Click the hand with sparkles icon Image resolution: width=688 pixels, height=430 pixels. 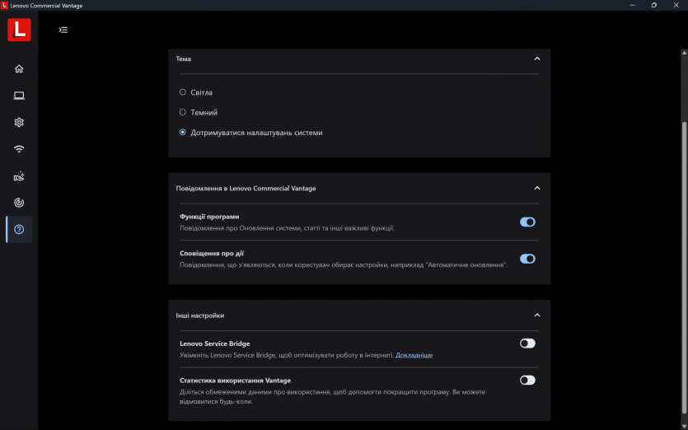coord(19,175)
